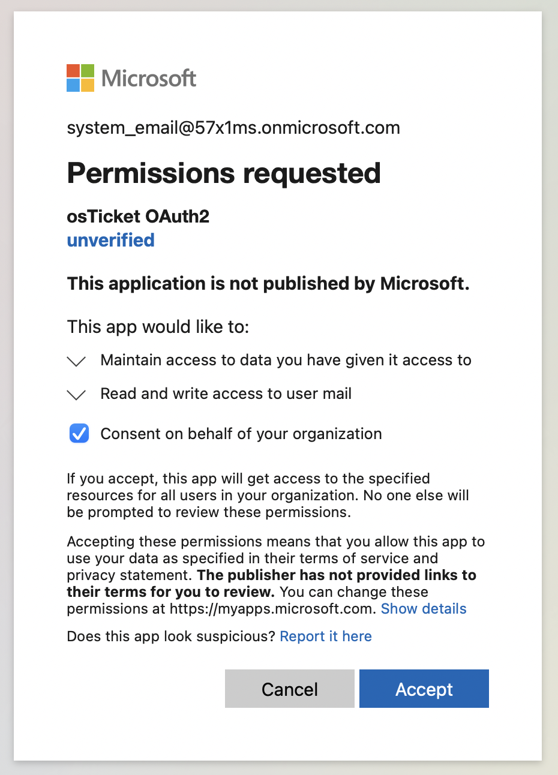
Task: Uncheck Consent on behalf of your organization
Action: 79,433
